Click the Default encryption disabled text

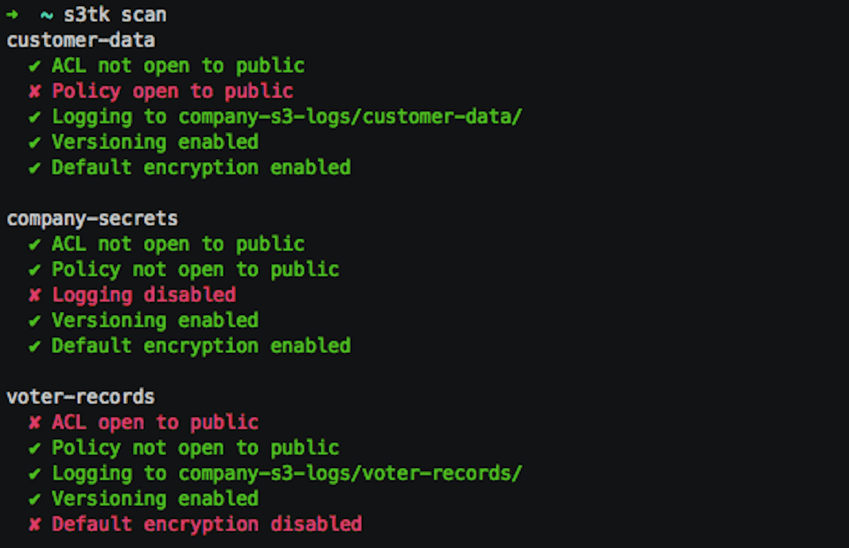click(x=207, y=524)
